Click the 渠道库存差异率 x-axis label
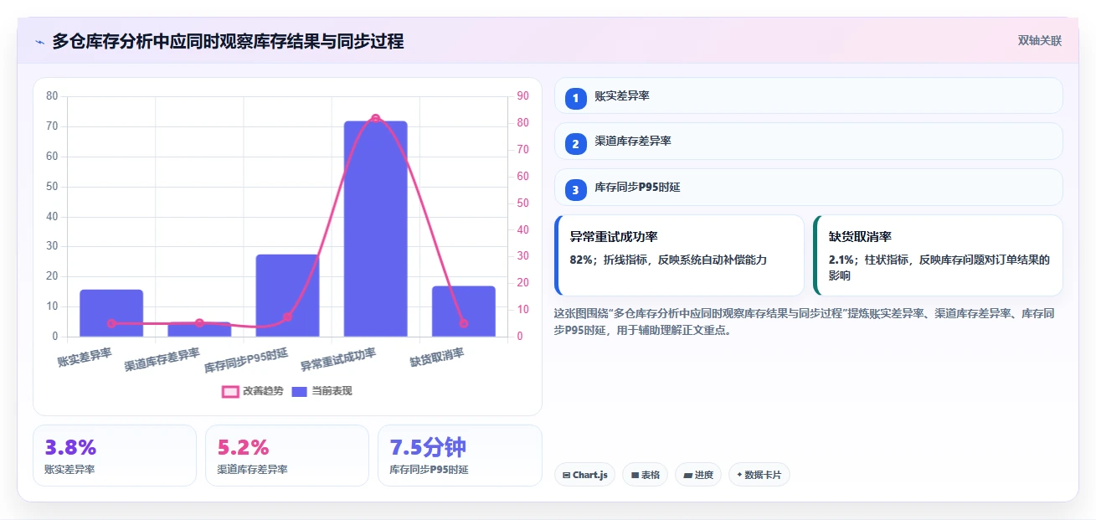This screenshot has width=1096, height=520. 162,360
